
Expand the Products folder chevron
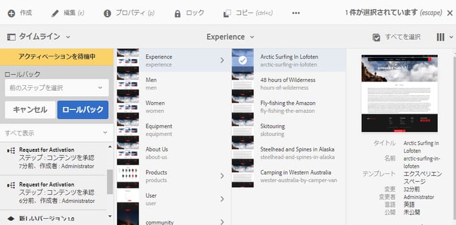pyautogui.click(x=222, y=176)
